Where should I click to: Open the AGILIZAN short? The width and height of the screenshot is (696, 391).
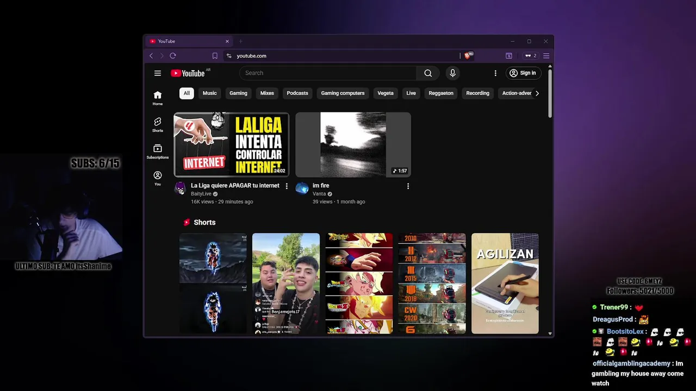(x=505, y=283)
